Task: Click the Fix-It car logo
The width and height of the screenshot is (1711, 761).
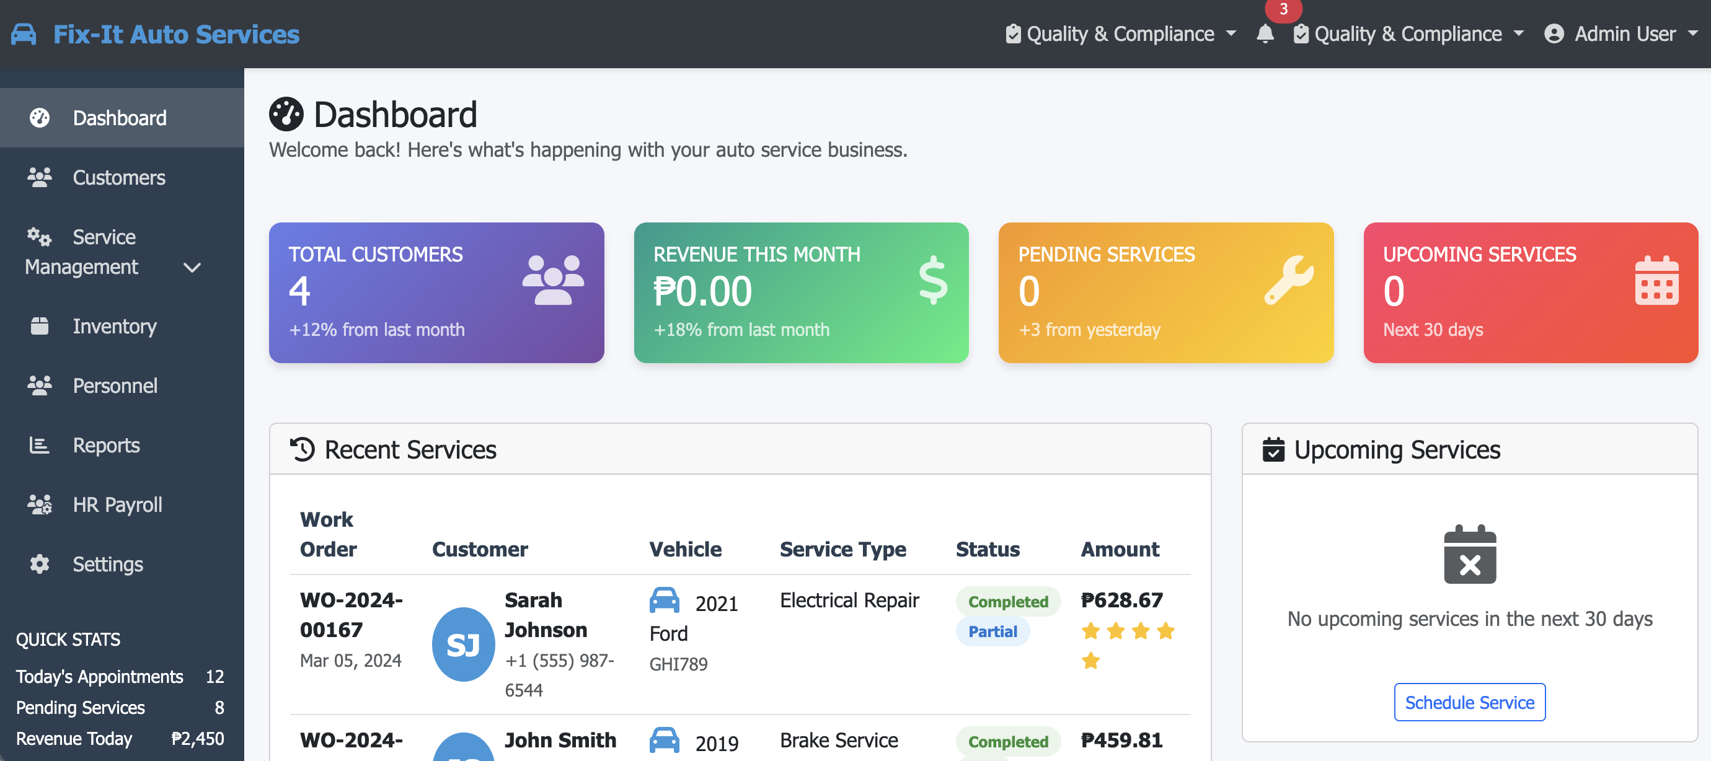Action: pyautogui.click(x=24, y=33)
